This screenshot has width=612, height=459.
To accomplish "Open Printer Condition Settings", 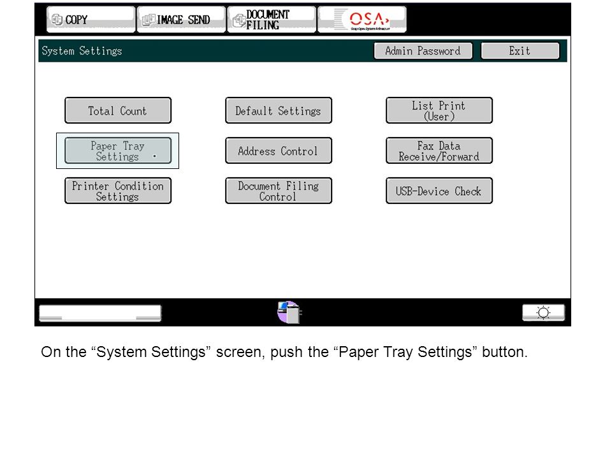I will tap(118, 191).
